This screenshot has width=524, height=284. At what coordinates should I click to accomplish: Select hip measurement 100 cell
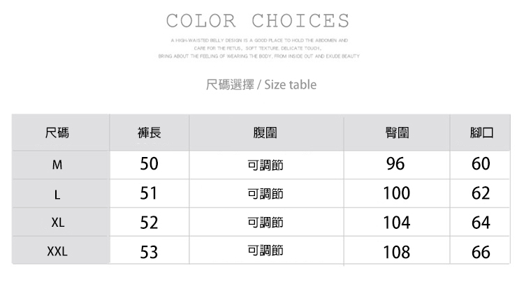[395, 193]
